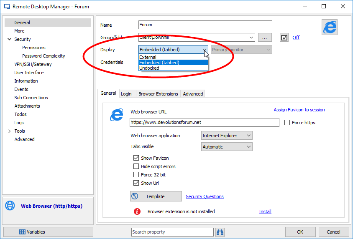Open the Group/folder dropdown
Viewport: 353px width, 239px height.
pyautogui.click(x=251, y=38)
